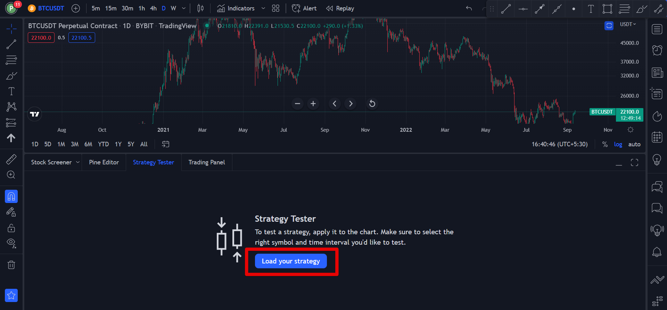The width and height of the screenshot is (667, 310).
Task: Click the red sell price 22100.0
Action: (x=41, y=38)
